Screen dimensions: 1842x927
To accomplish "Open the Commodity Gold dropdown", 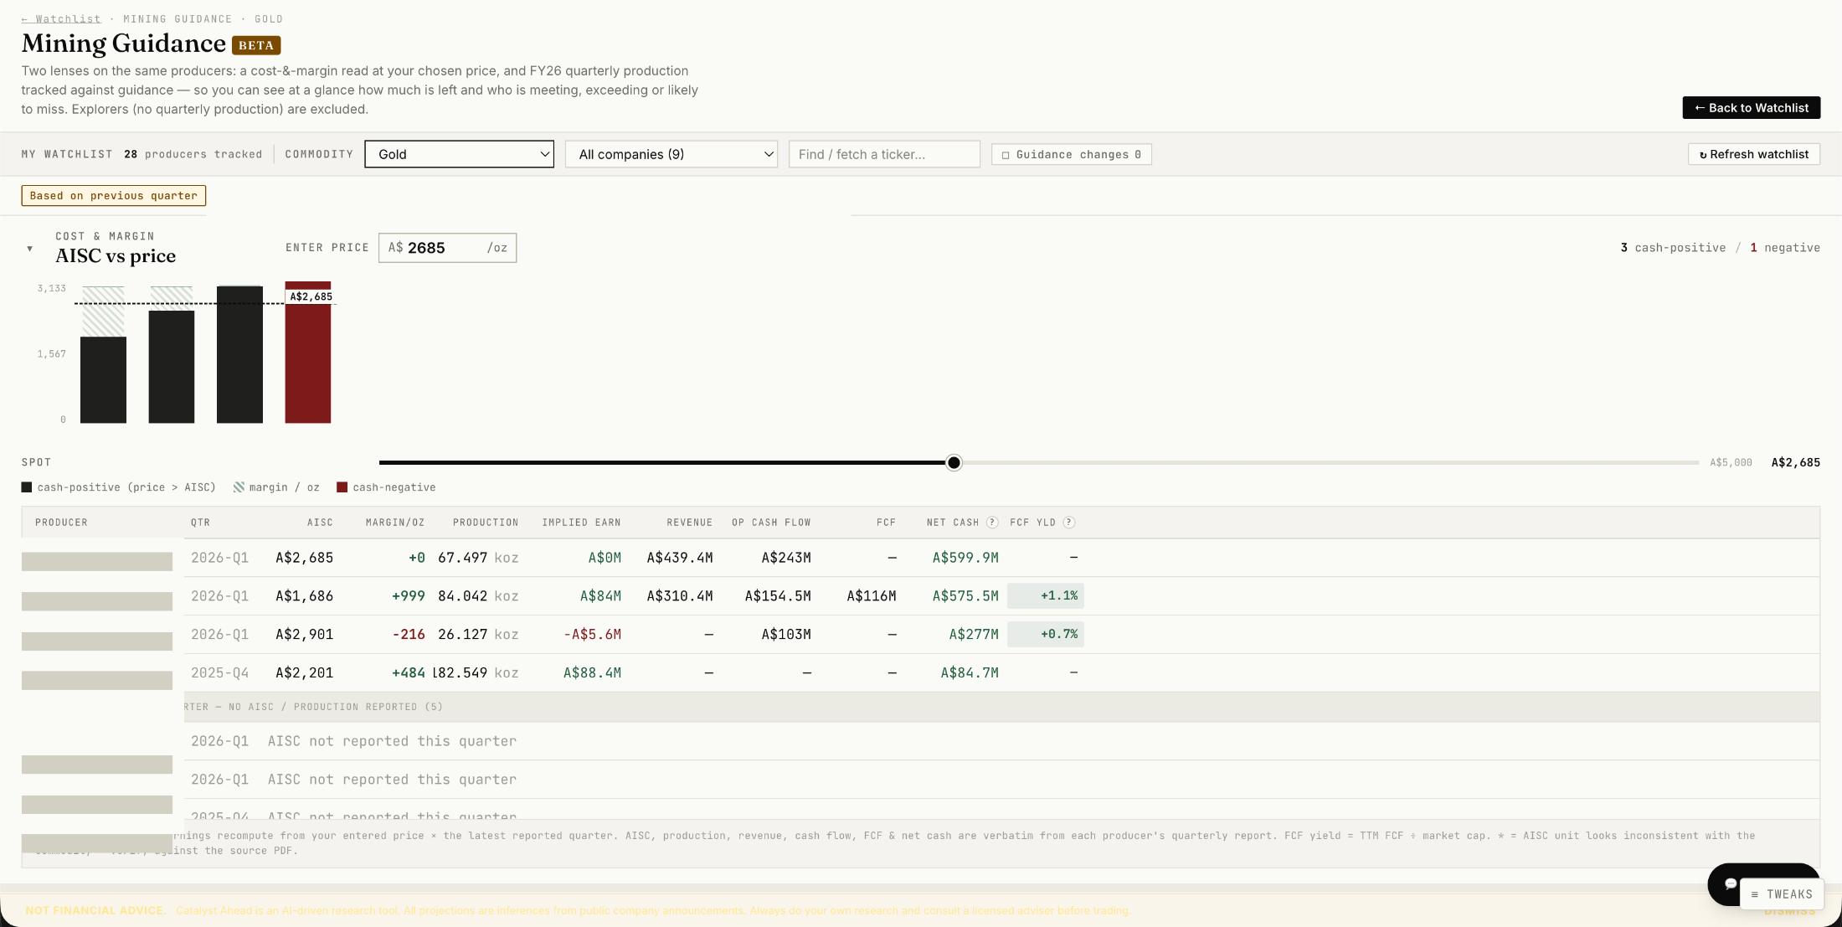I will tap(460, 154).
